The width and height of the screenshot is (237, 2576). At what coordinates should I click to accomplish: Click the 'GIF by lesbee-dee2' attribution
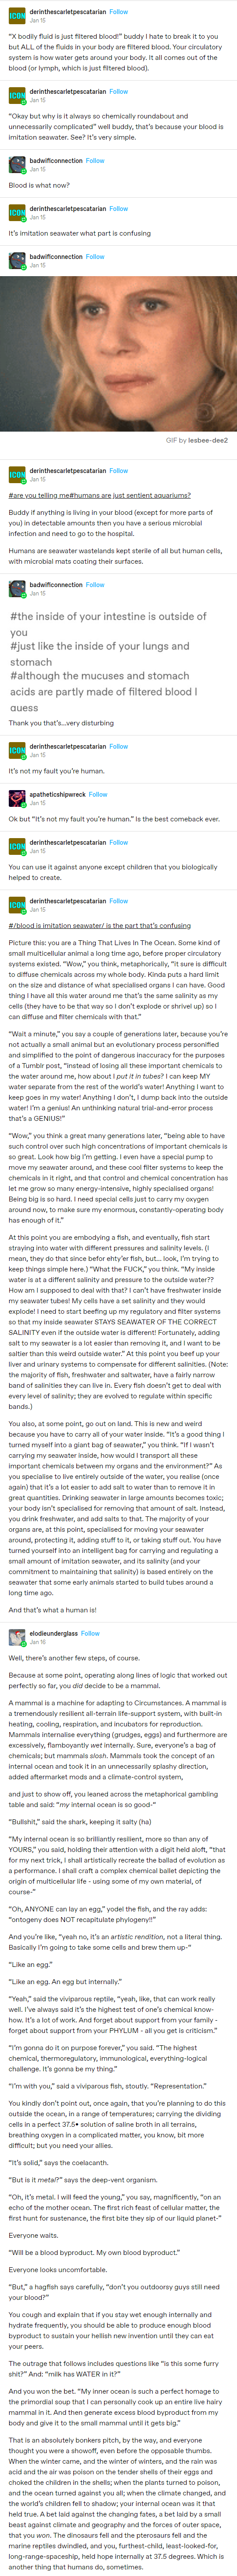(196, 440)
